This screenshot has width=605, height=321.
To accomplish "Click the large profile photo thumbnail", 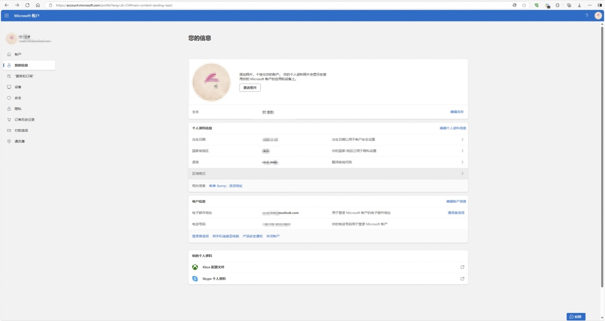I will (x=211, y=82).
